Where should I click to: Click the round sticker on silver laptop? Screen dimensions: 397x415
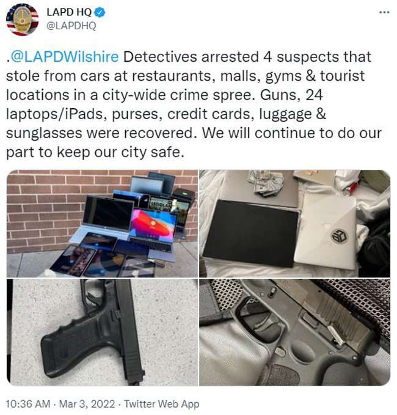[340, 235]
